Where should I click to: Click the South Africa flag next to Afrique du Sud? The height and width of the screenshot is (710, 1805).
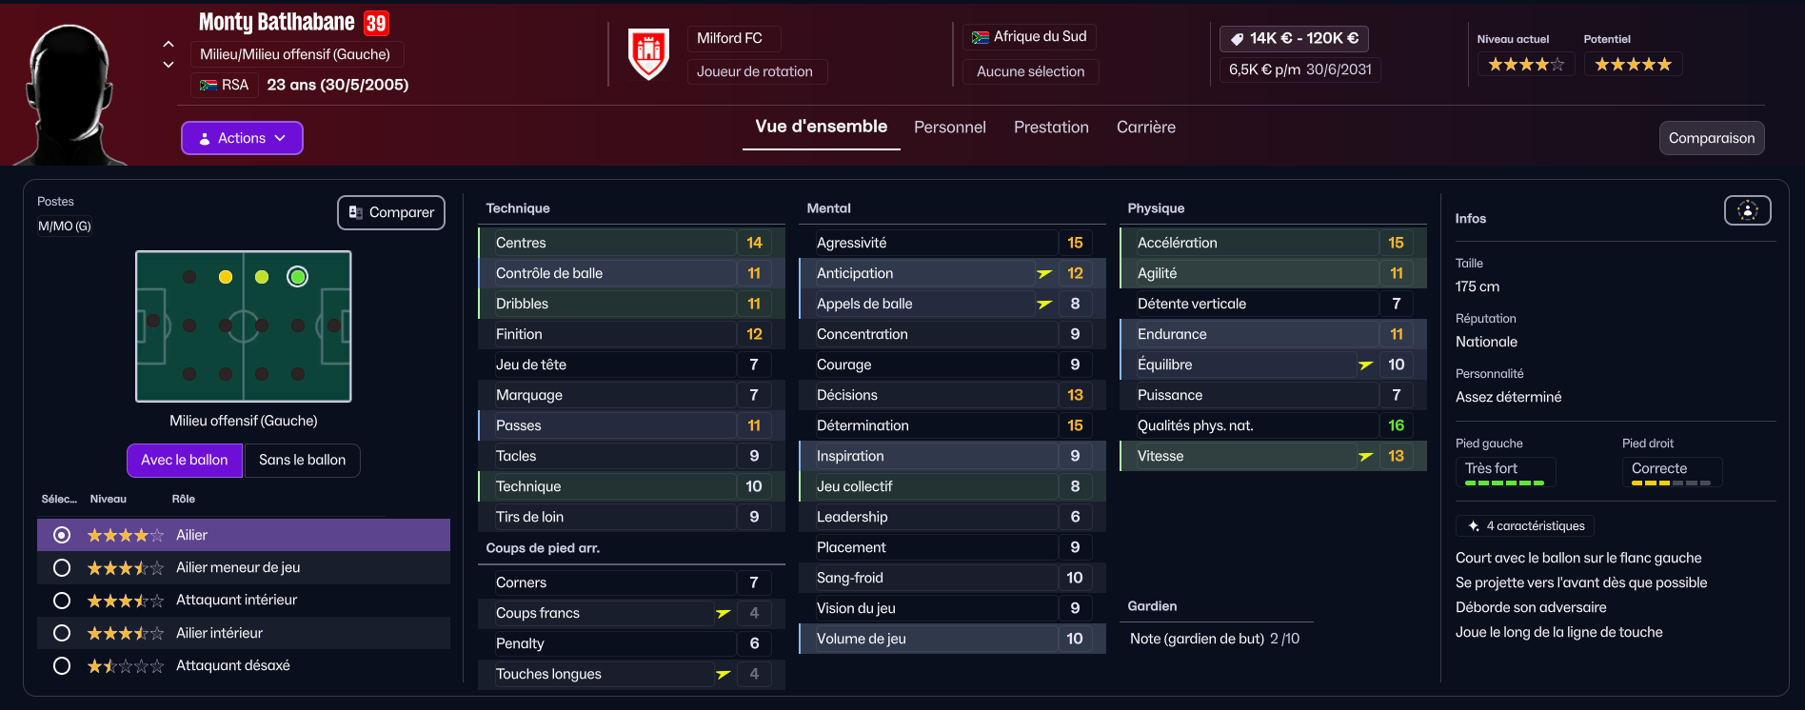980,37
